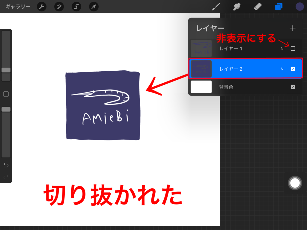The width and height of the screenshot is (307, 230).
Task: Click the レイヤー panel title
Action: coord(210,28)
